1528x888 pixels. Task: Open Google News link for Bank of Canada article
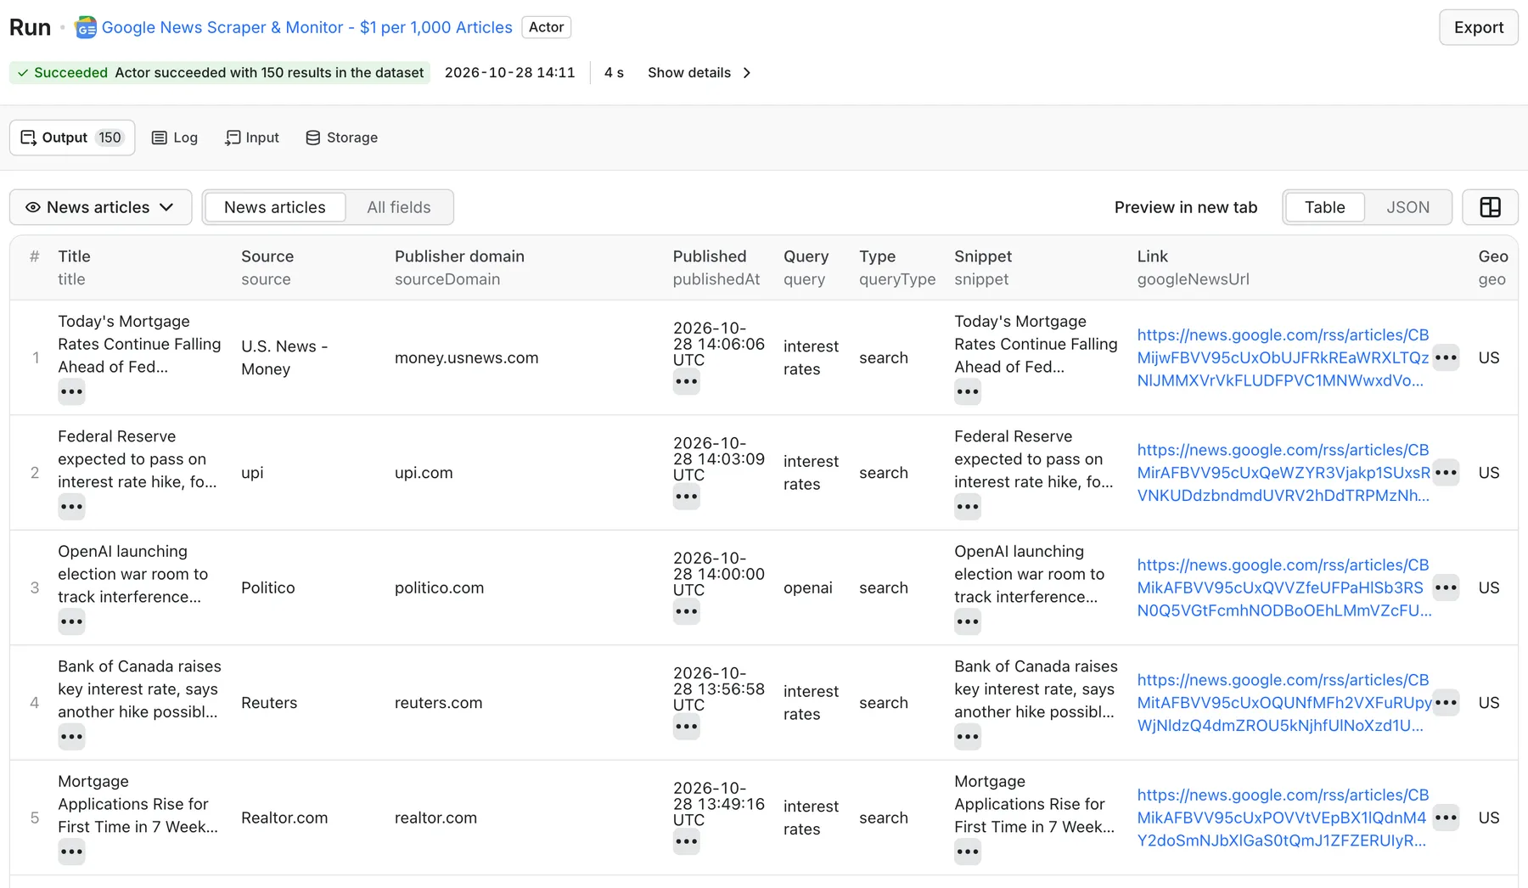pos(1284,703)
